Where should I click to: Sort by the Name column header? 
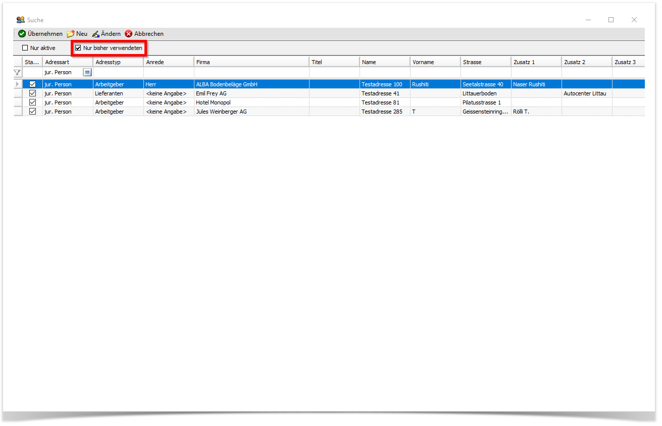pos(385,62)
